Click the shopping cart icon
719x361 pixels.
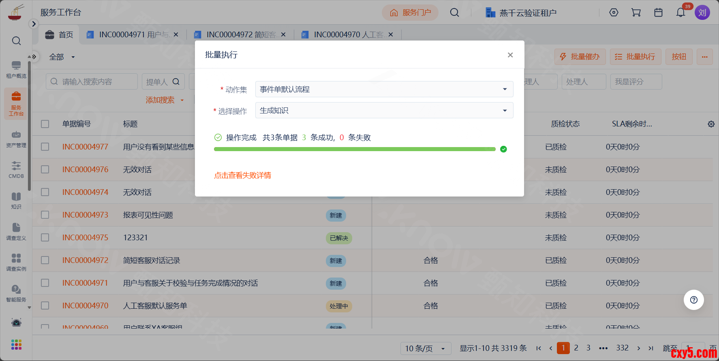(636, 13)
